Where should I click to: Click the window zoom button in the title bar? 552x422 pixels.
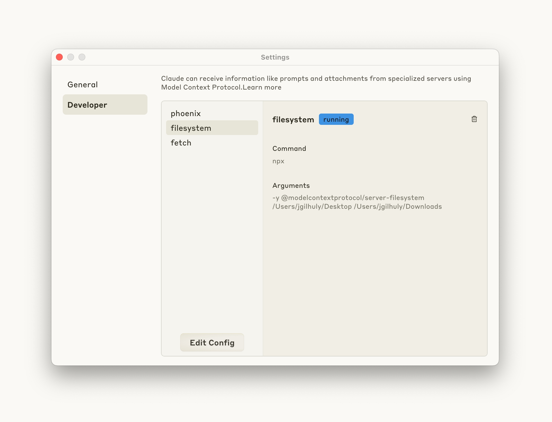click(82, 57)
